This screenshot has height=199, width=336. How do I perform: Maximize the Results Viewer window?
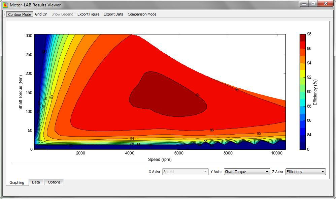[313, 4]
